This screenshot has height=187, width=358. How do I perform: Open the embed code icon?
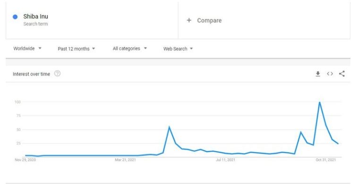click(x=330, y=74)
